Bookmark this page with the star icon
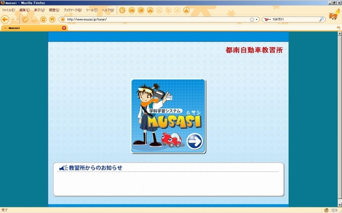 point(252,19)
